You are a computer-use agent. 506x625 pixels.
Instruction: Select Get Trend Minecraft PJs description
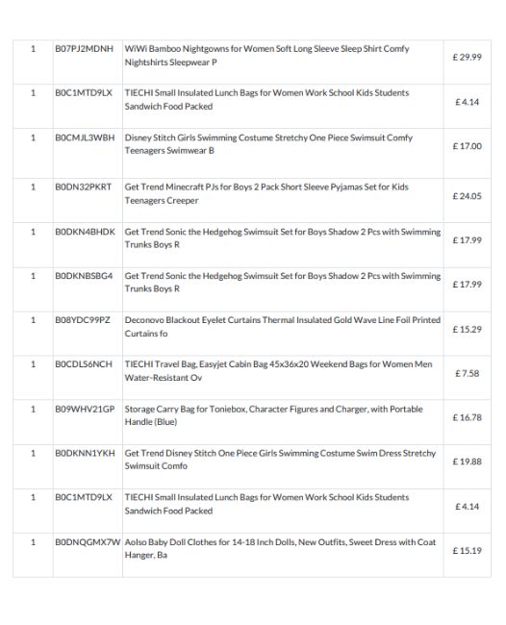266,193
